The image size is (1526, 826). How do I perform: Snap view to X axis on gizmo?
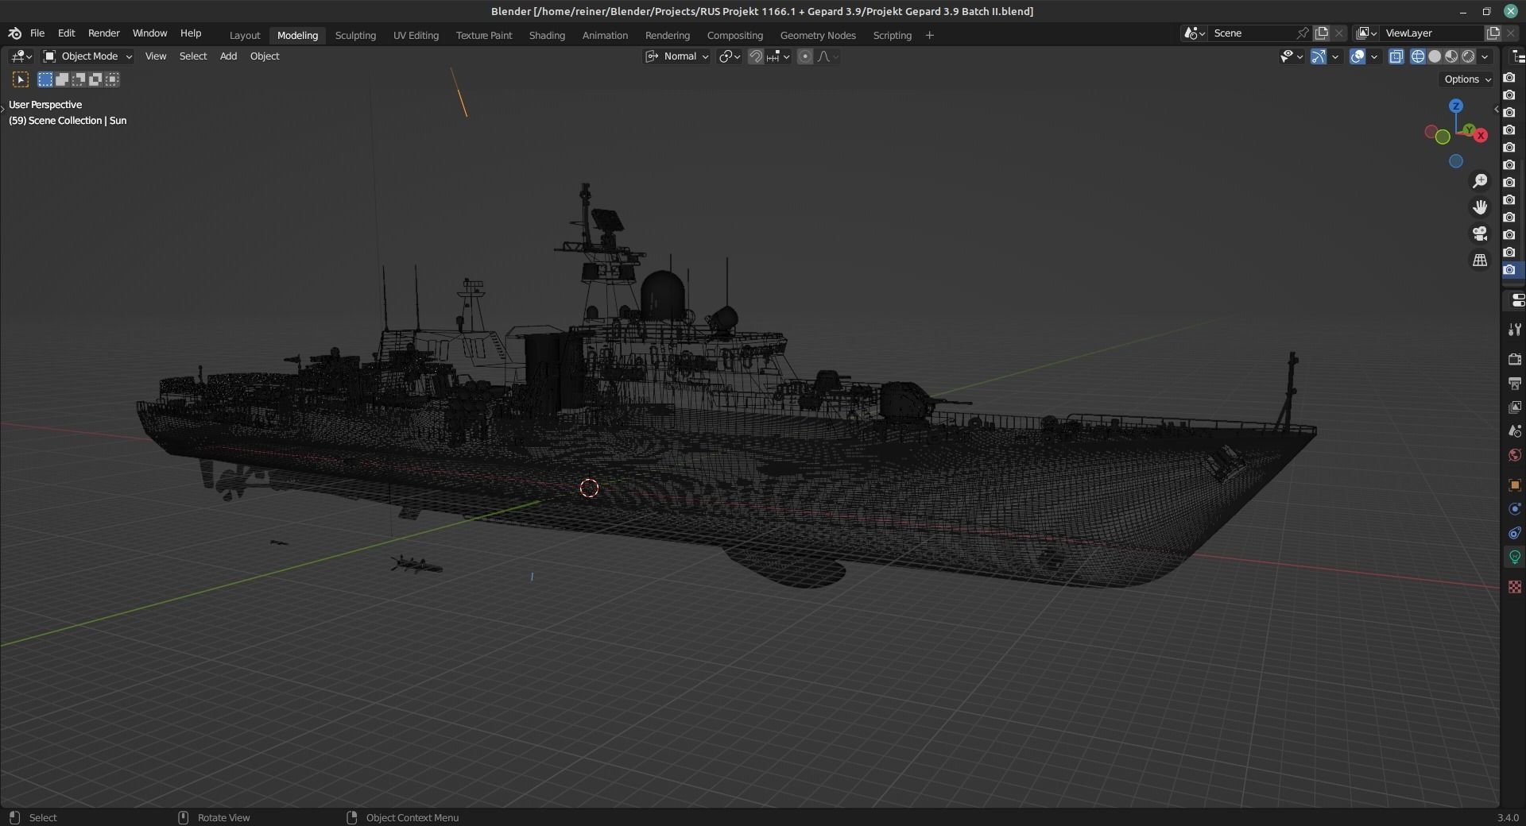[x=1481, y=136]
